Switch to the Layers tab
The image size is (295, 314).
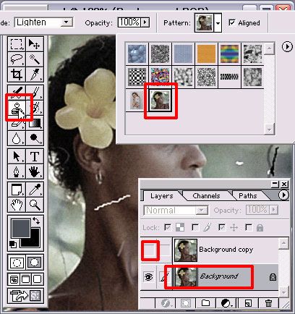click(x=161, y=196)
